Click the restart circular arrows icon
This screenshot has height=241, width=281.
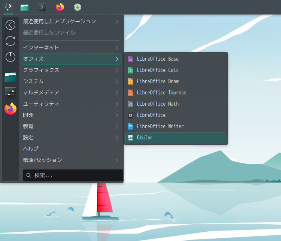coord(10,41)
